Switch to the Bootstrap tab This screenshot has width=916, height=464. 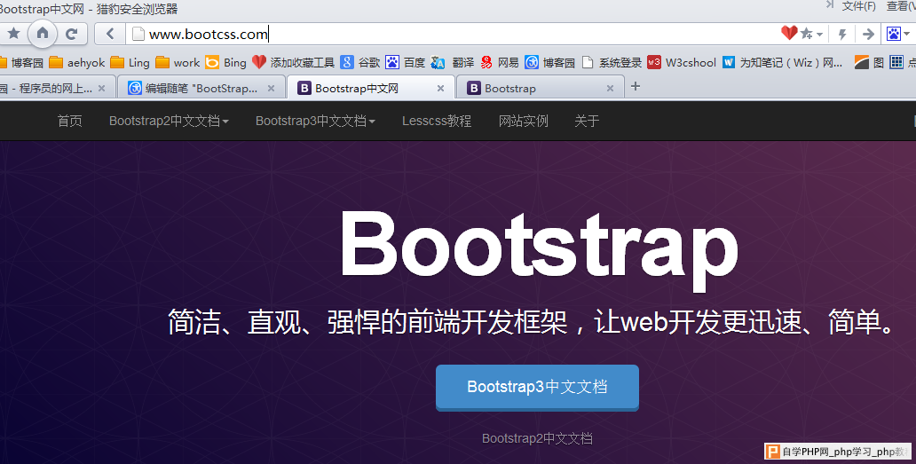coord(541,88)
